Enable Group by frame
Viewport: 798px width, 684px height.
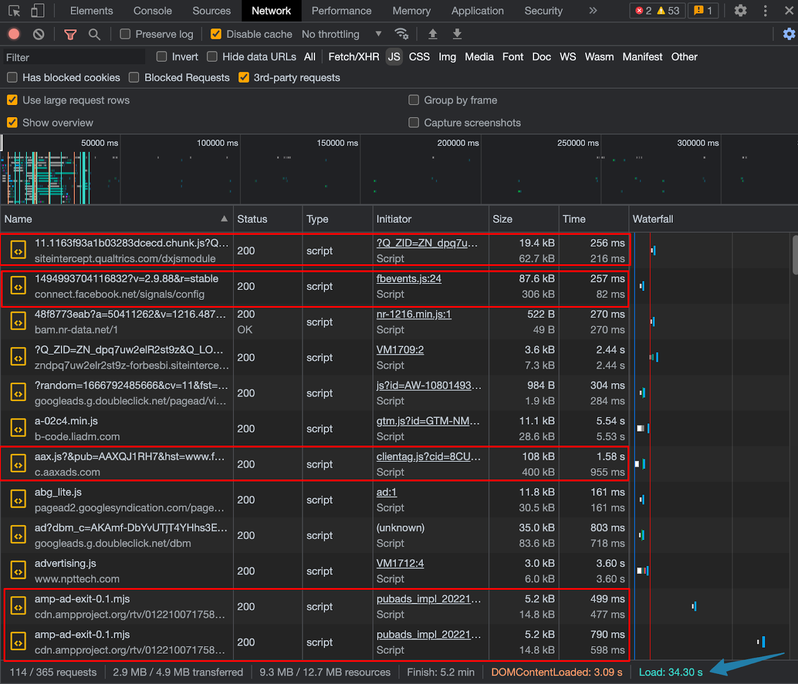pos(413,100)
